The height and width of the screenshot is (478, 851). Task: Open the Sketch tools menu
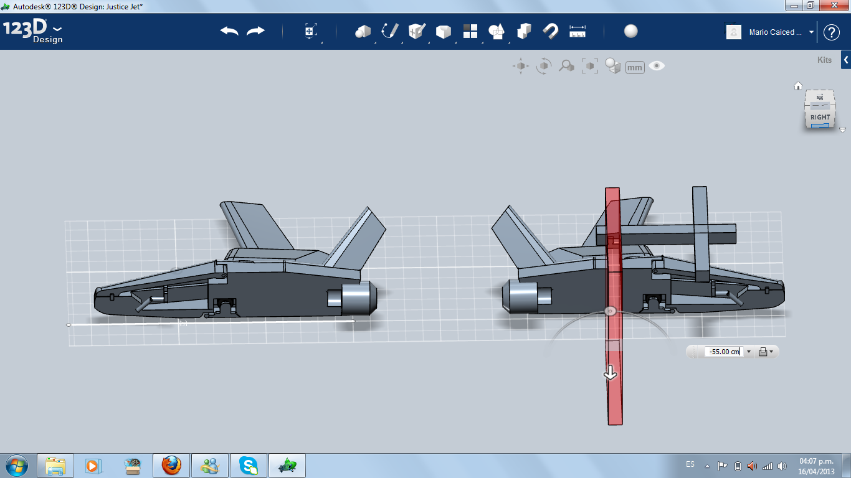390,31
